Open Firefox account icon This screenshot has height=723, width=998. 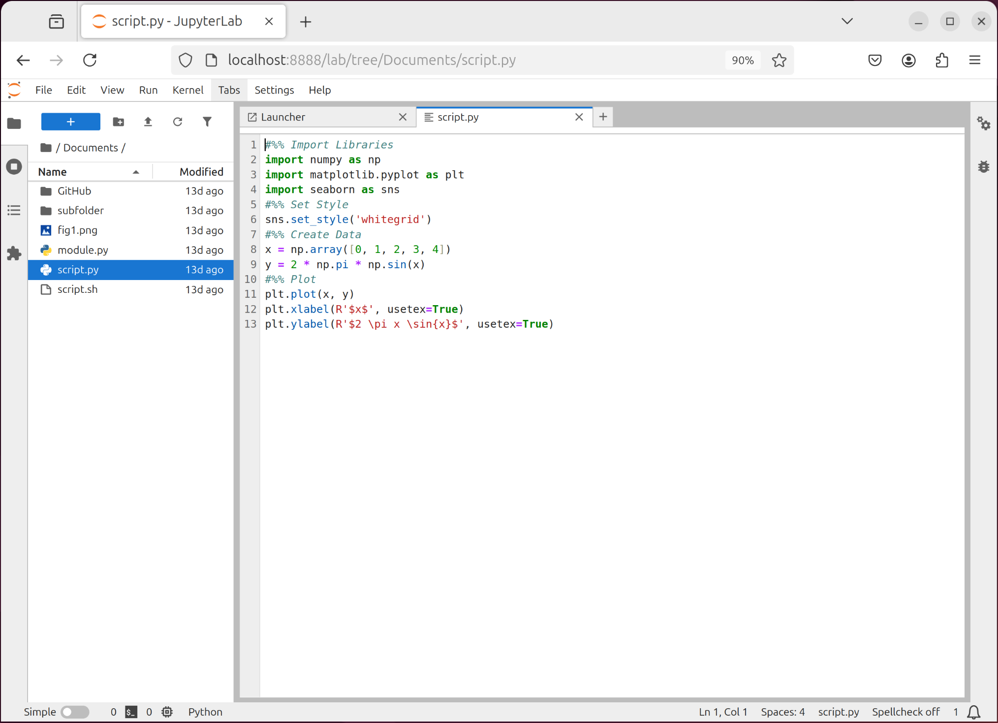[x=908, y=60]
